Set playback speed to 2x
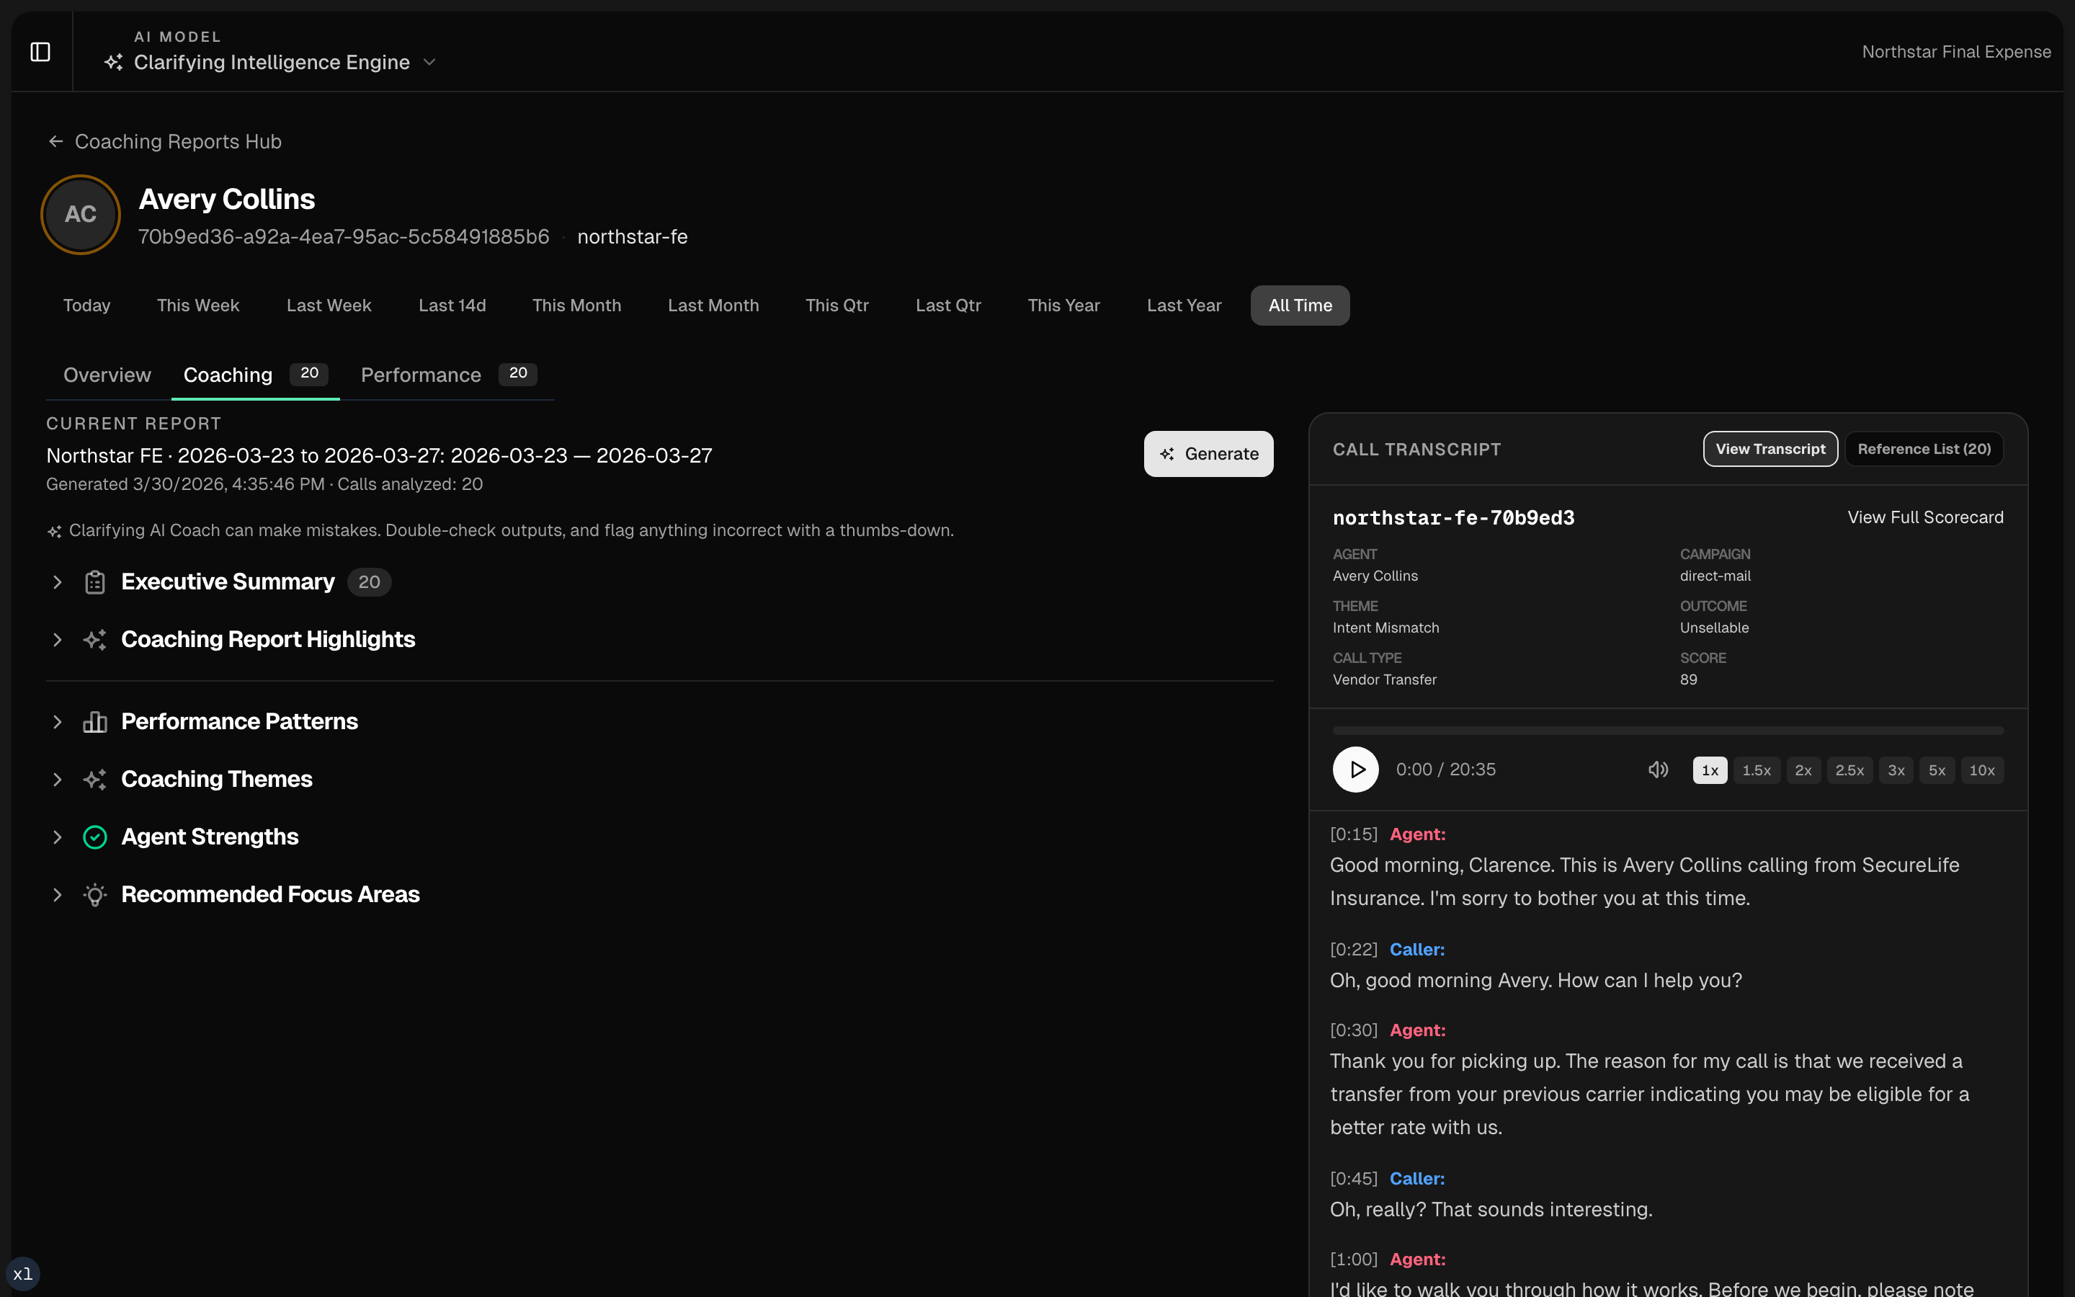The height and width of the screenshot is (1297, 2075). 1803,770
